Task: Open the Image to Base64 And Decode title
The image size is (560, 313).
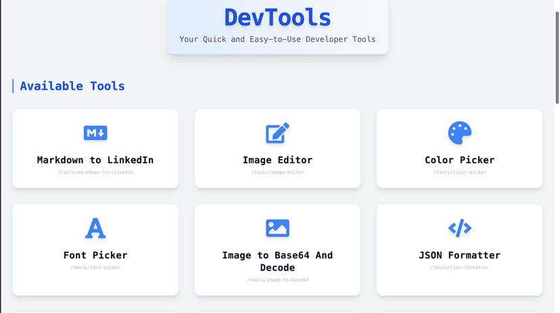Action: click(277, 261)
